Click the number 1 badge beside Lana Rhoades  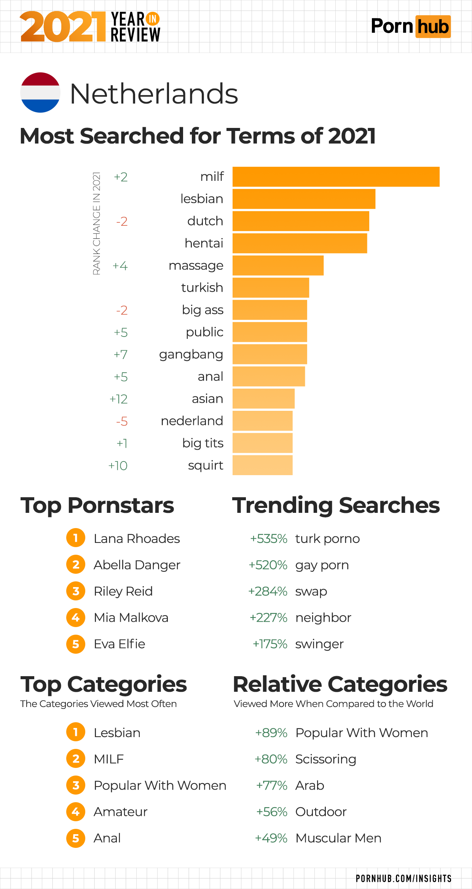click(76, 538)
